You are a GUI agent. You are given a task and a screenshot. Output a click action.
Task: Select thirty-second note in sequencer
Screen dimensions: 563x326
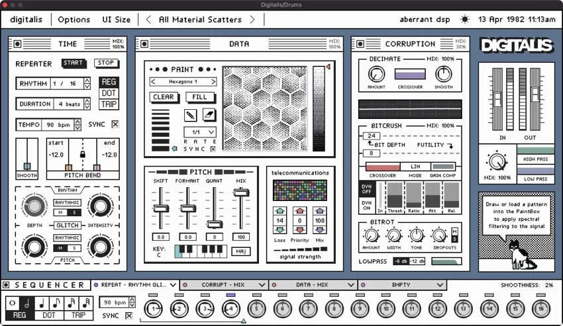pyautogui.click(x=86, y=303)
